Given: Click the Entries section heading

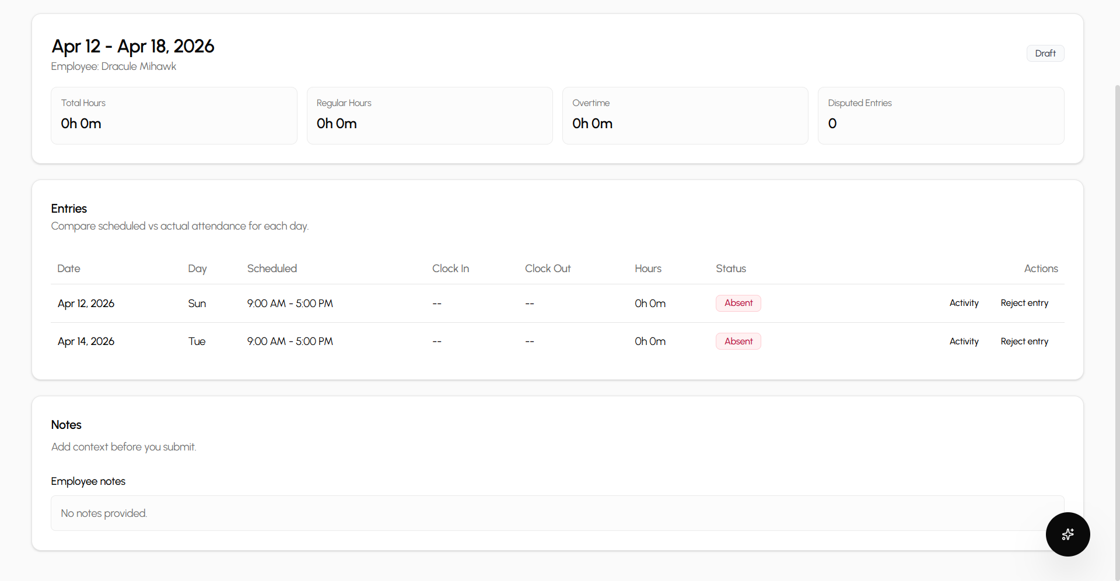Looking at the screenshot, I should coord(68,209).
